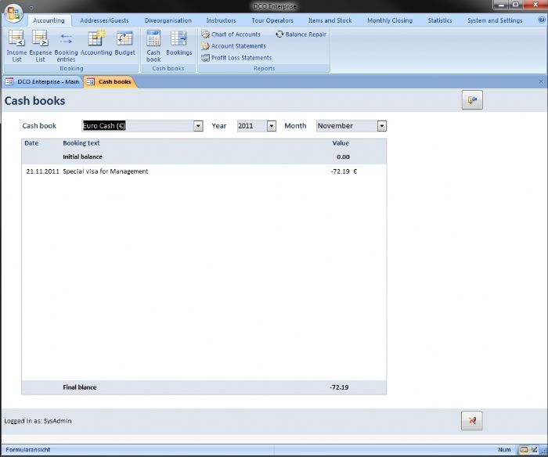Open the Statistics ribbon tab

pos(439,20)
